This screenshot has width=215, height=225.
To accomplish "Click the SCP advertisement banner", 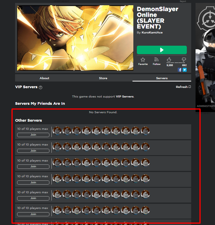I will (x=205, y=57).
